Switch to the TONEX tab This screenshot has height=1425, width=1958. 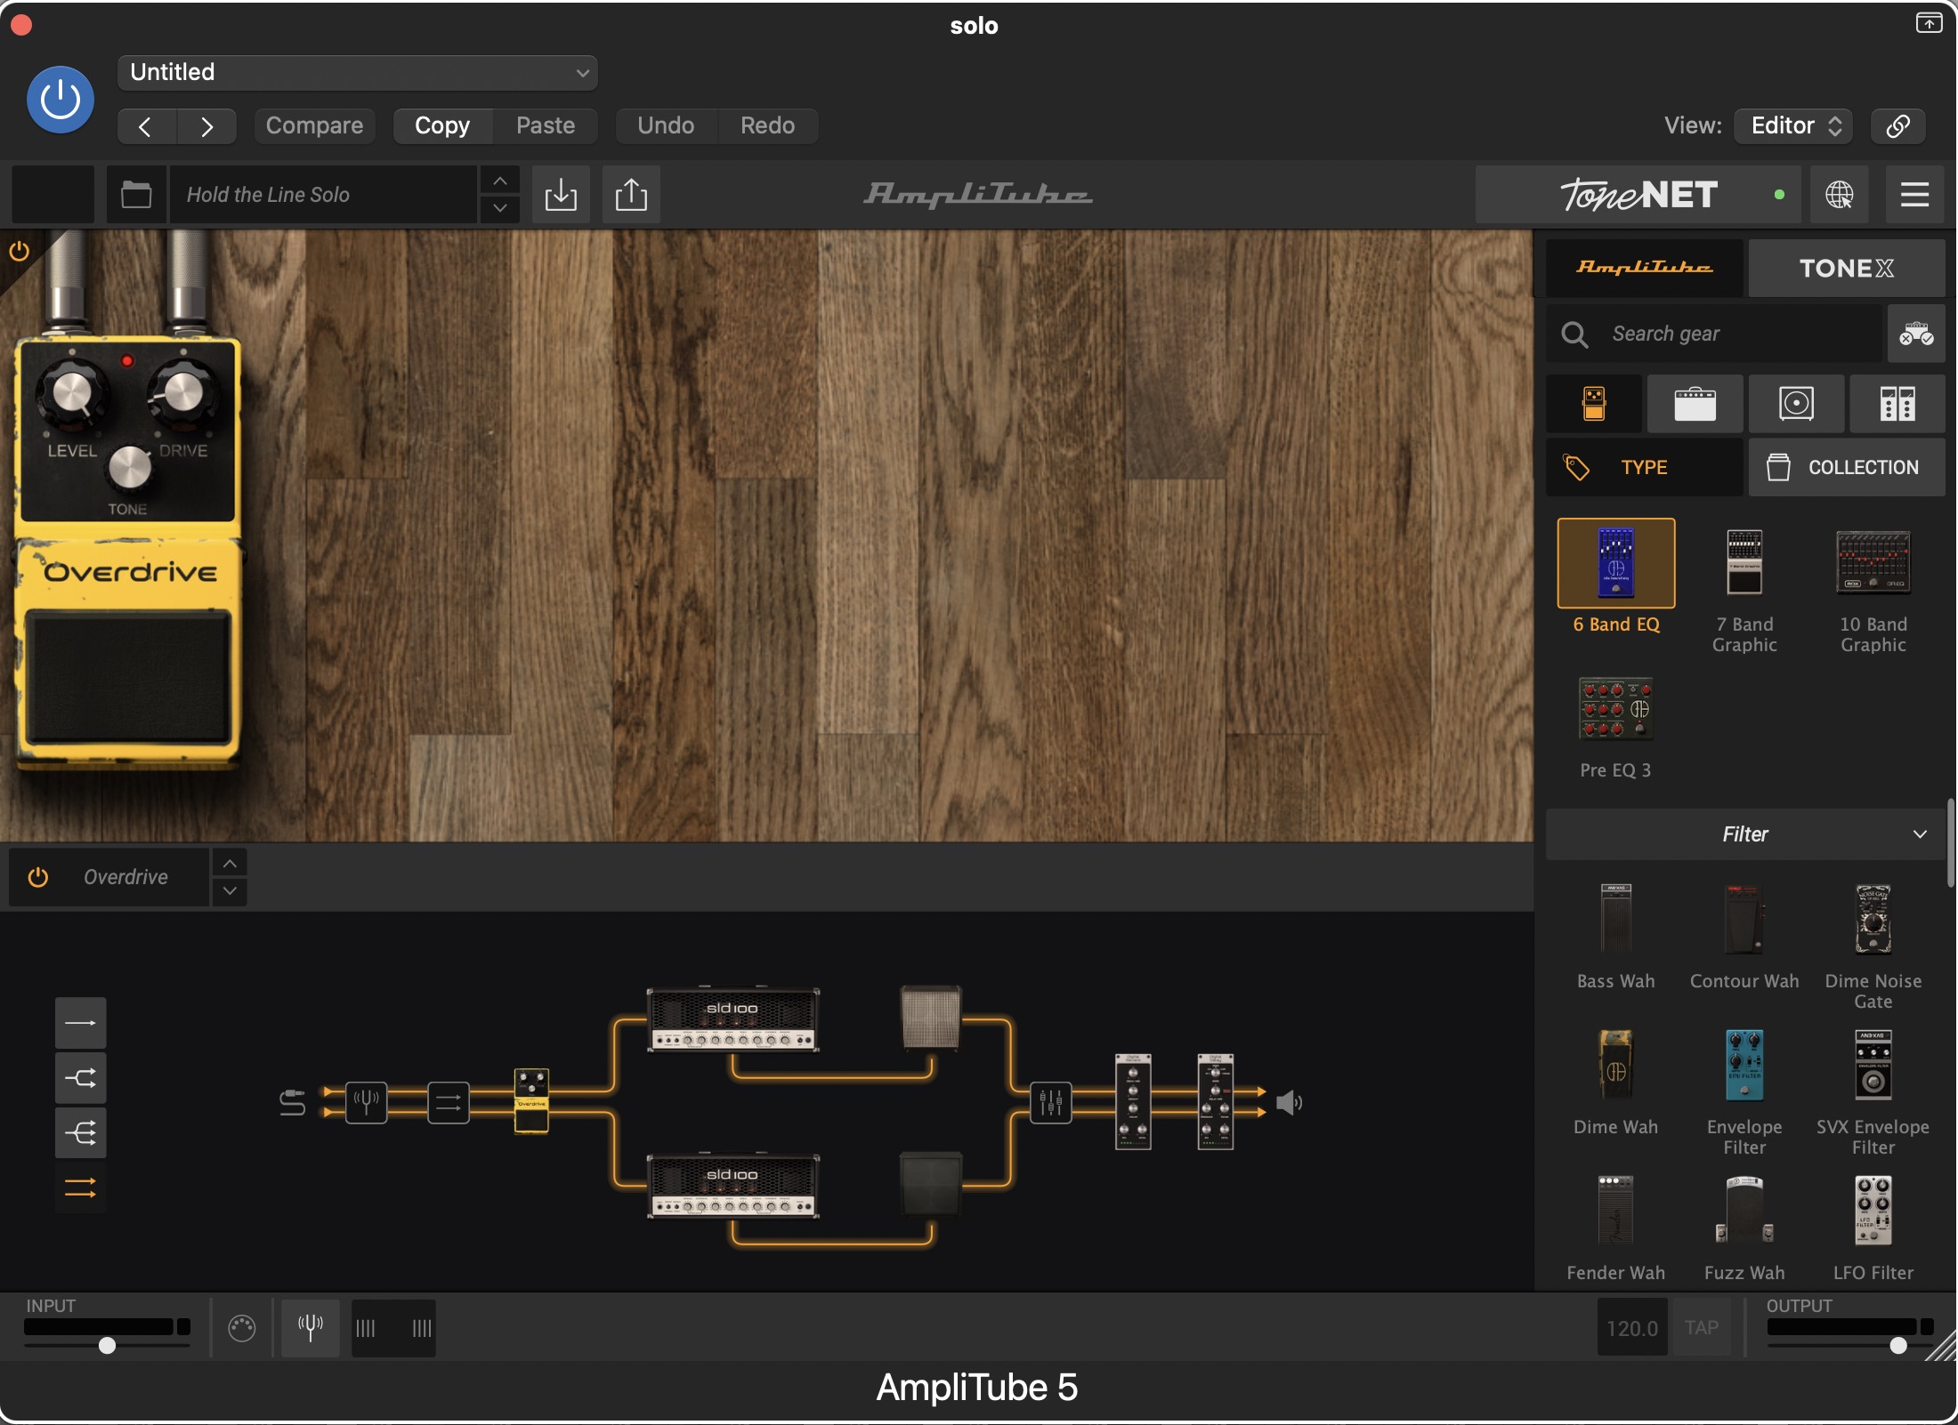(1846, 268)
